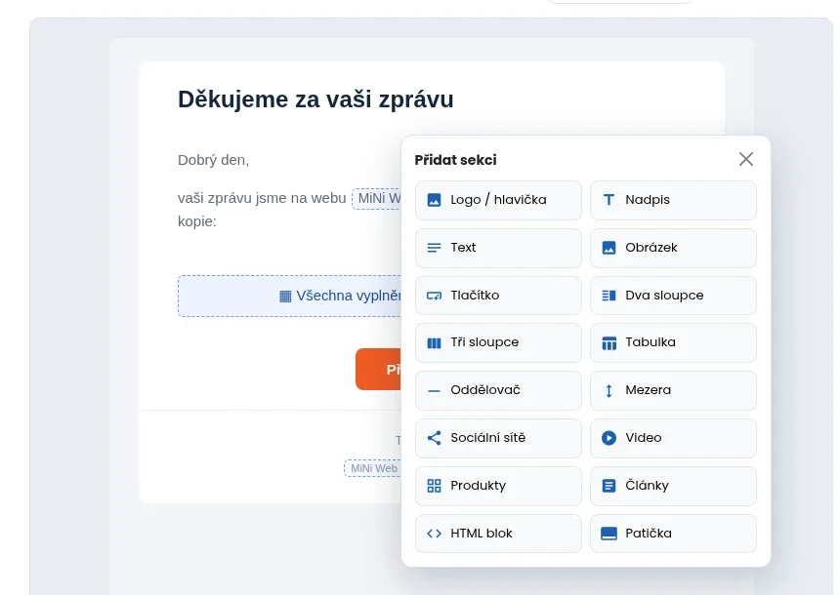Click the button icon beside Tlačítko
The image size is (840, 595).
coord(434,296)
